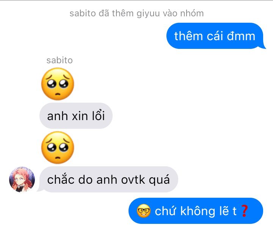Click the word "không" in the last blue bubble
Image resolution: width=273 pixels, height=225 pixels.
tap(198, 211)
